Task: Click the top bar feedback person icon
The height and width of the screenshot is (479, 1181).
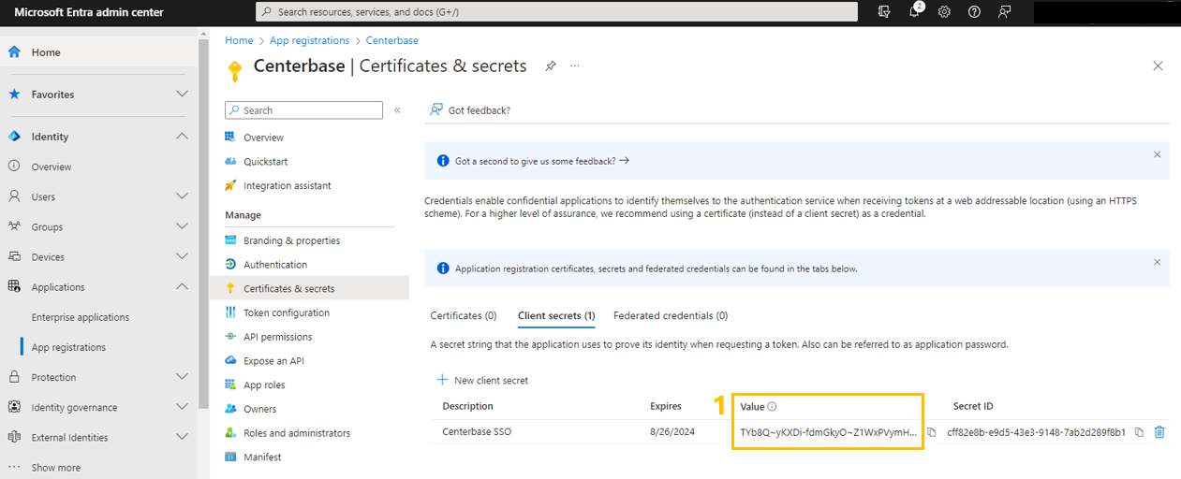Action: pyautogui.click(x=1004, y=12)
